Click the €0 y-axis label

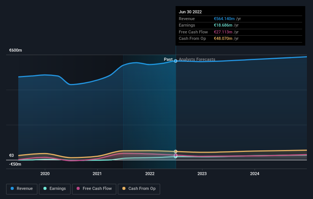click(11, 155)
